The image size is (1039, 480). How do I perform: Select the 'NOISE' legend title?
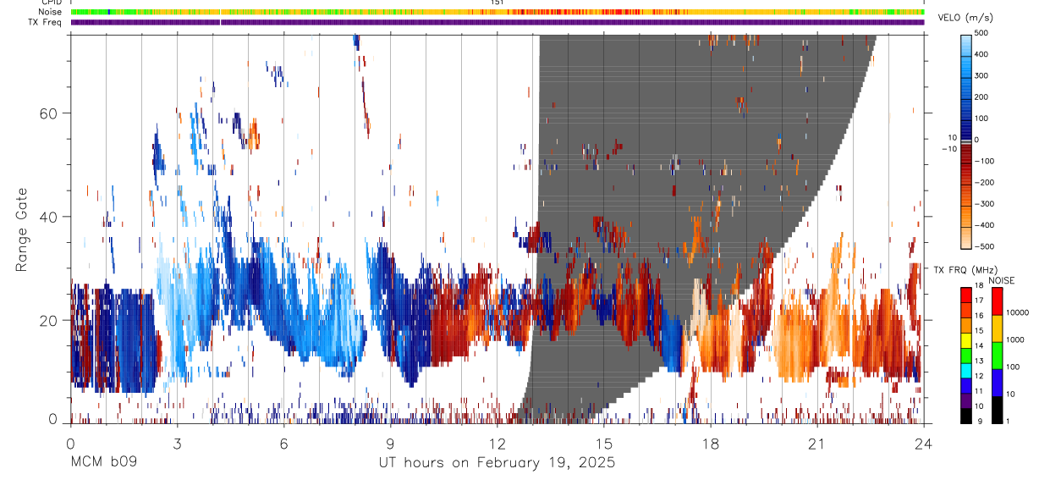click(1001, 280)
